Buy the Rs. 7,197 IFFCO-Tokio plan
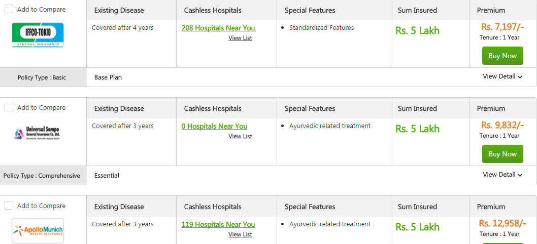Image resolution: width=537 pixels, height=244 pixels. (502, 56)
